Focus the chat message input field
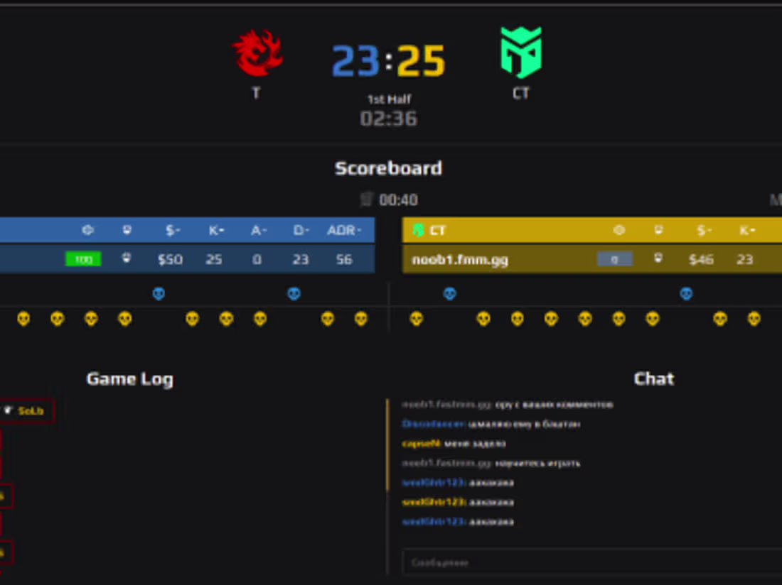Screen dimensions: 782x585 coord(592,562)
